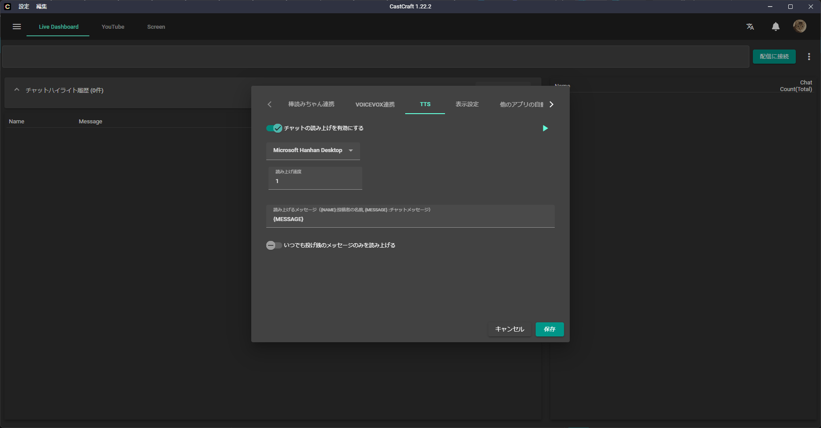The height and width of the screenshot is (428, 821).
Task: Click the CastCraft app logo icon
Action: pyautogui.click(x=7, y=7)
